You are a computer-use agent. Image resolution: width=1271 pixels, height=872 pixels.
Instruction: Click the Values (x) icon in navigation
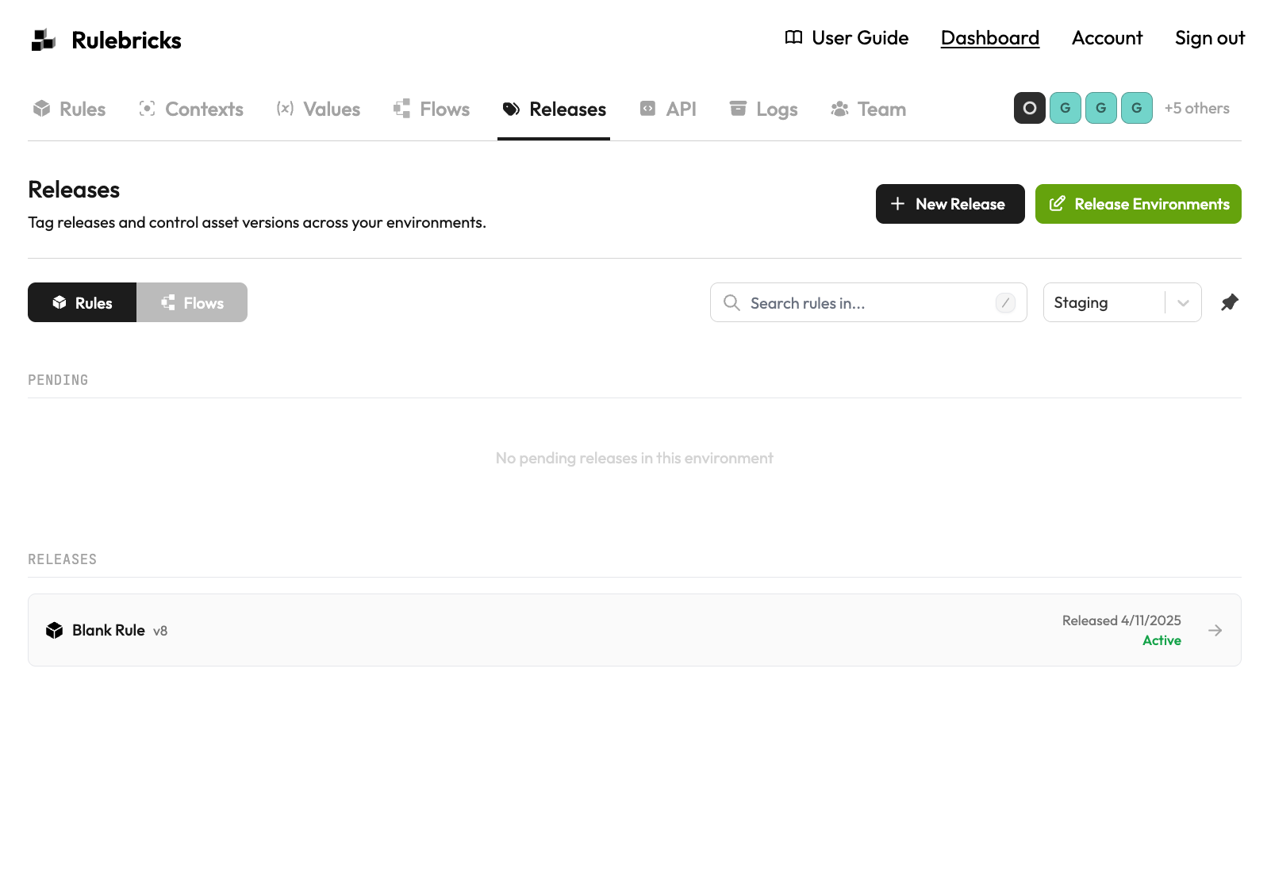tap(285, 109)
